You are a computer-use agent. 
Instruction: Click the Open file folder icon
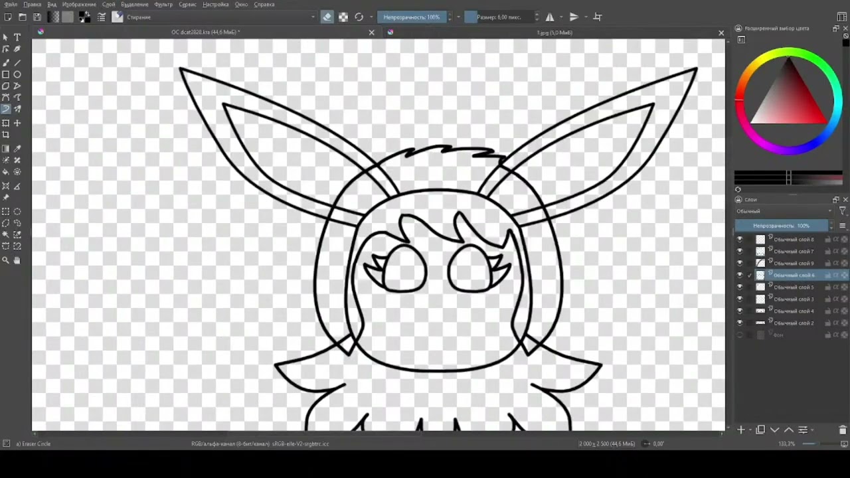click(x=23, y=17)
